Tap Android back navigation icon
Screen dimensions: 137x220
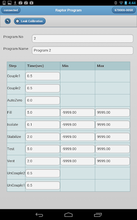tap(39, 215)
